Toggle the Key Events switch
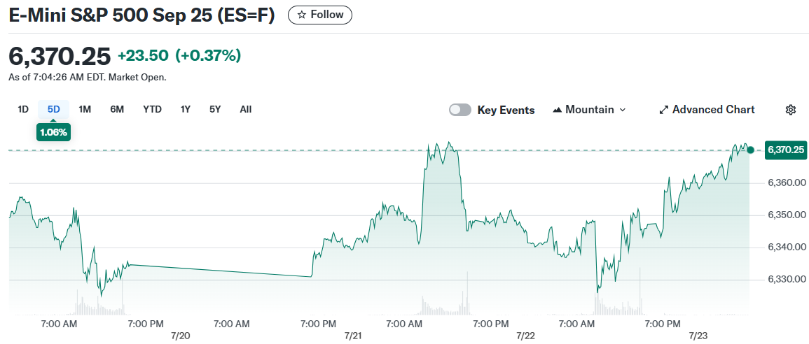The height and width of the screenshot is (344, 809). point(459,110)
